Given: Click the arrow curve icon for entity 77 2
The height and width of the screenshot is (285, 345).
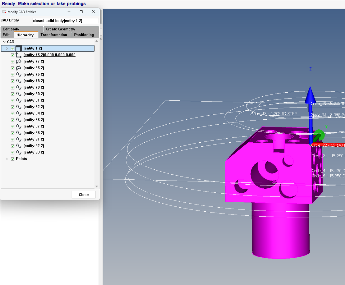Looking at the screenshot, I should (x=18, y=62).
